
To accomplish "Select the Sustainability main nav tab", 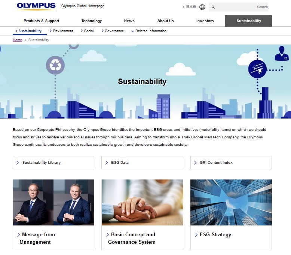I will [x=248, y=21].
